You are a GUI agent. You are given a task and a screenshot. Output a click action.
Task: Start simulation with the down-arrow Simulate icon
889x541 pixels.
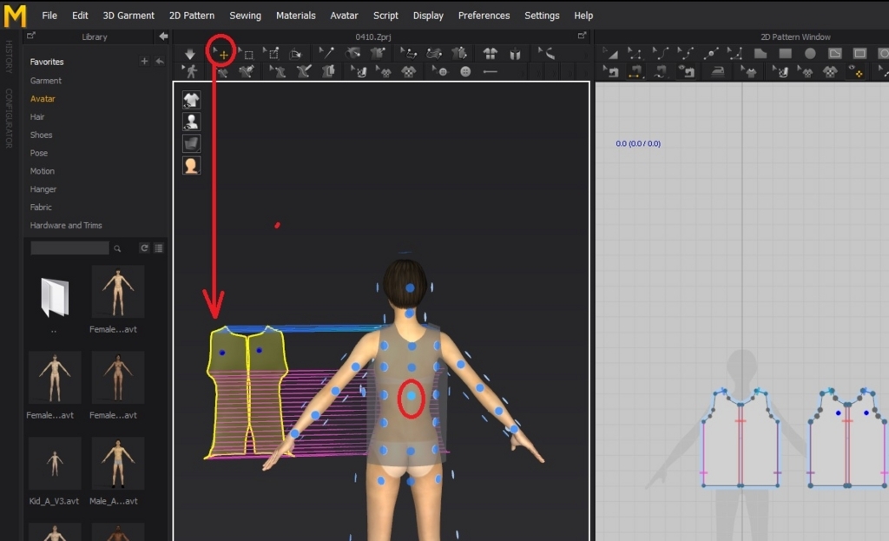(190, 54)
